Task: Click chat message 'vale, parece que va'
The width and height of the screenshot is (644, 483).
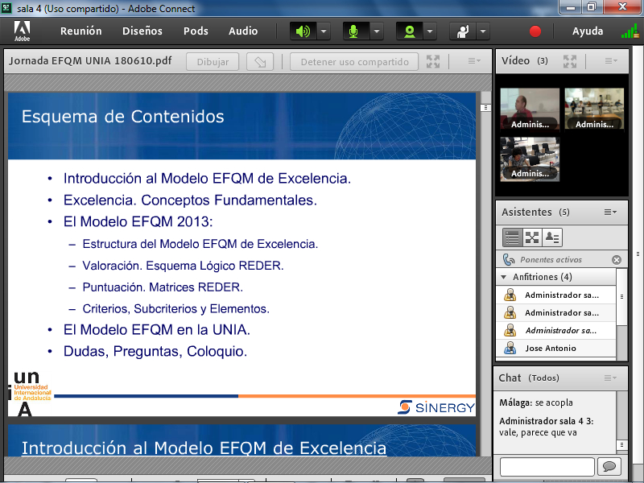Action: pos(538,432)
